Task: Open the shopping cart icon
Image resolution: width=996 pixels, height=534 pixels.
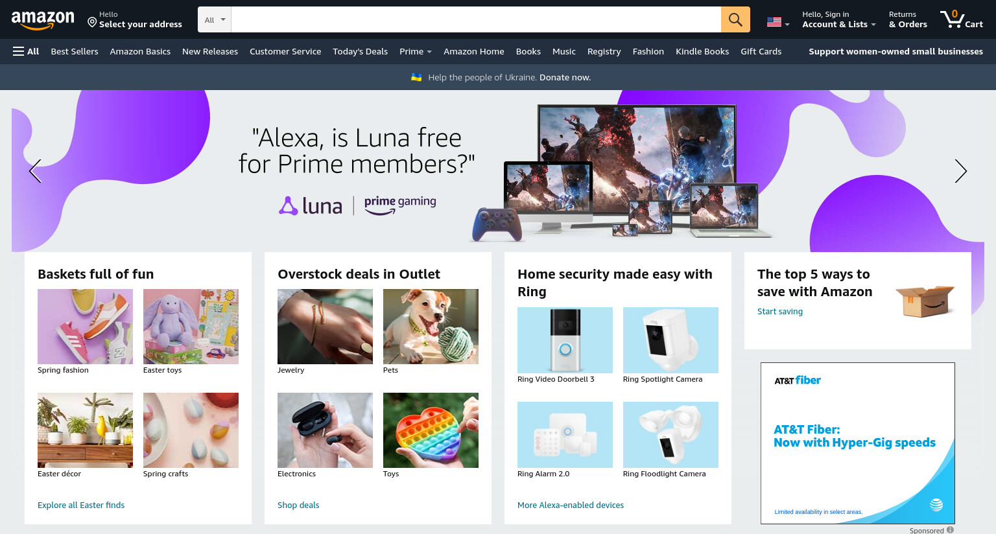Action: click(962, 19)
